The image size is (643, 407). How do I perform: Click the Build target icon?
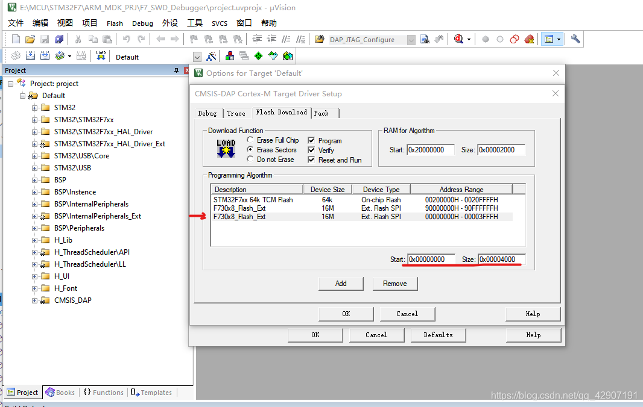pyautogui.click(x=30, y=56)
